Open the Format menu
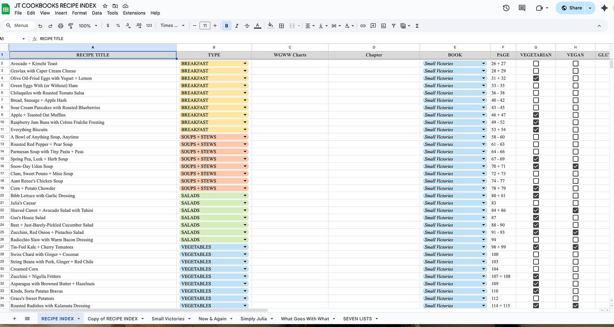This screenshot has height=327, width=614. (x=79, y=13)
